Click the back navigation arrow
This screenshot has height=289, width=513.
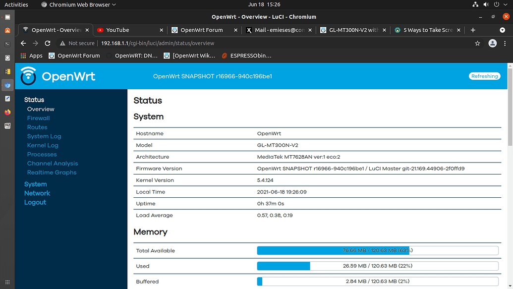[23, 43]
